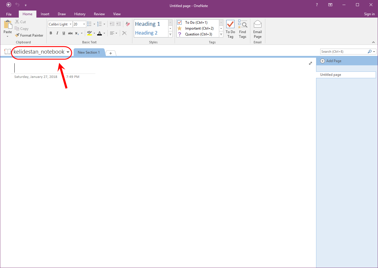378x268 pixels.
Task: Open the font size dropdown
Action: [84, 24]
